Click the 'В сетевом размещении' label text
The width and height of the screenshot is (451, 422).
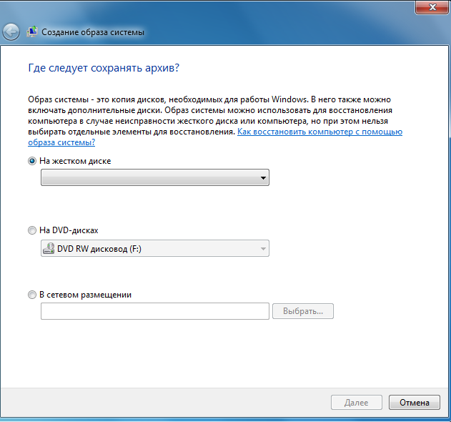point(85,295)
